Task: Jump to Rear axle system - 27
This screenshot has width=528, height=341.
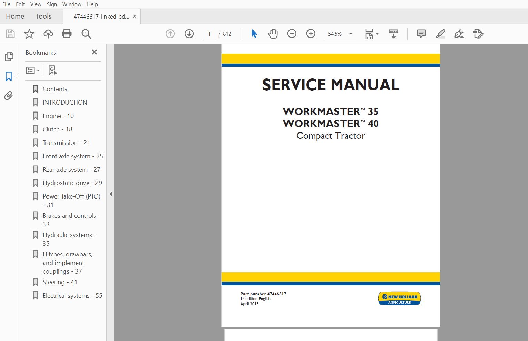Action: (x=71, y=169)
